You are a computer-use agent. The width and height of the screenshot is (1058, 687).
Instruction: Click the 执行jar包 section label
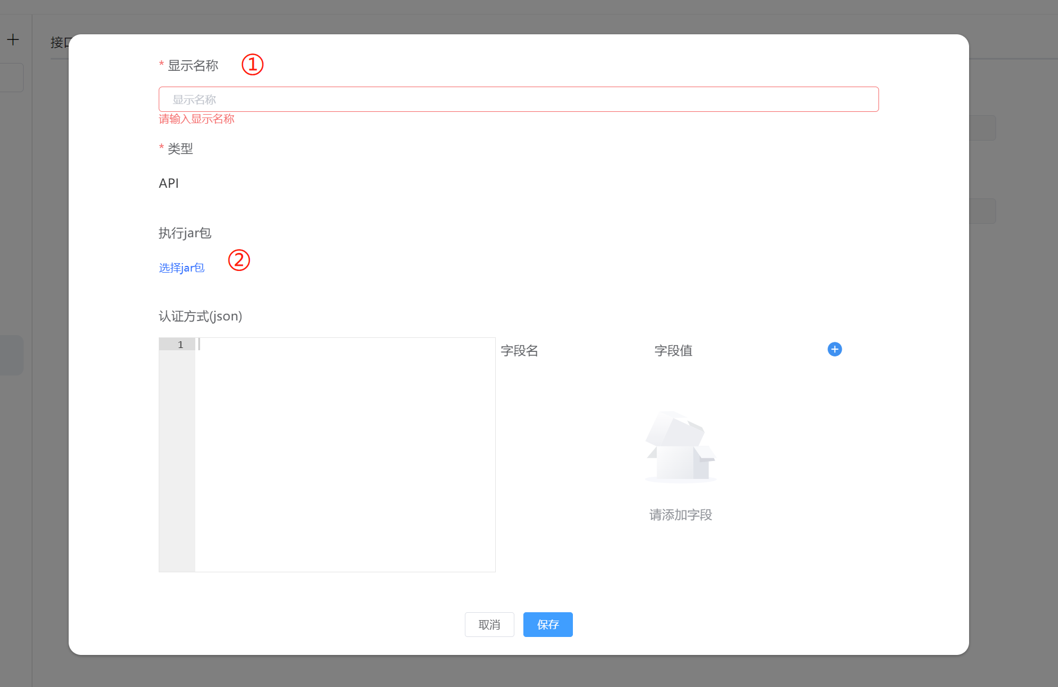(x=185, y=233)
